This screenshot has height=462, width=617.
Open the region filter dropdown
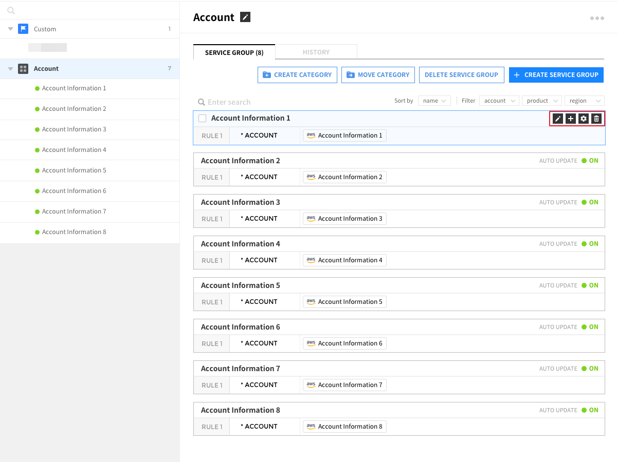(x=584, y=101)
